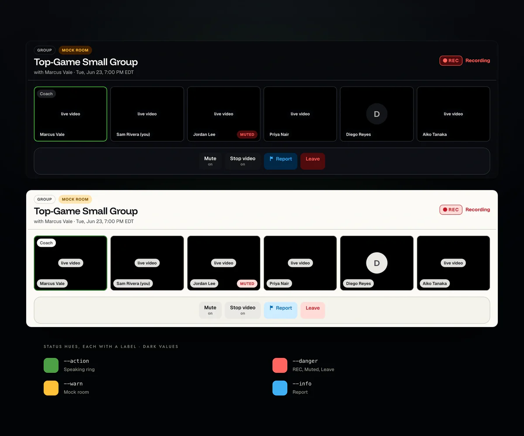This screenshot has width=524, height=436.
Task: Toggle Stop video in the dark panel
Action: click(243, 161)
